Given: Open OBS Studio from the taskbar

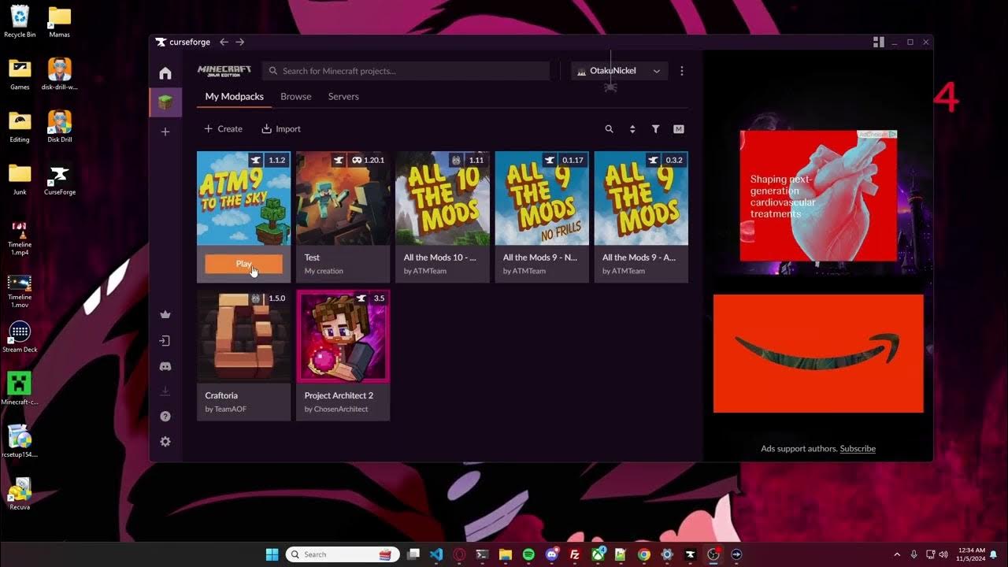Looking at the screenshot, I should pos(713,554).
